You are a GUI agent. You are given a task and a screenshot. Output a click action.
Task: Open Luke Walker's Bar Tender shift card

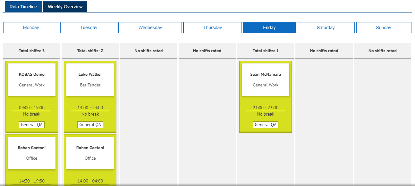point(90,79)
